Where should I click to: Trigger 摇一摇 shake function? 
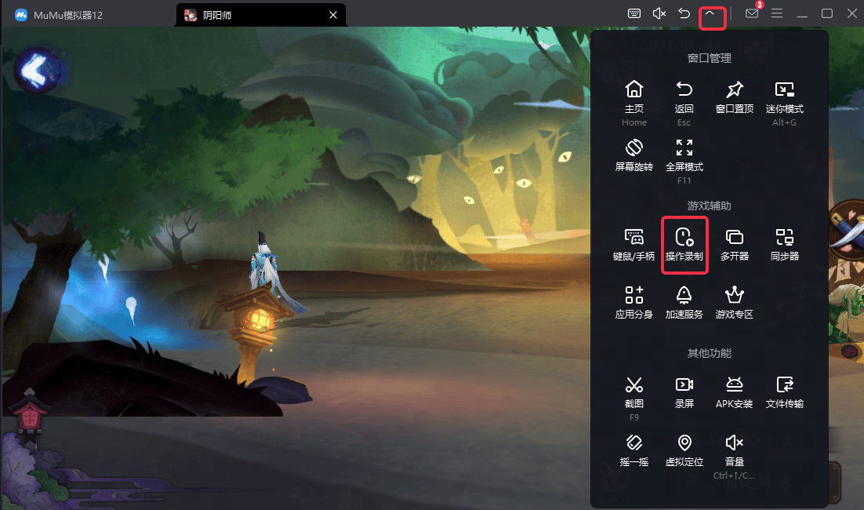pyautogui.click(x=634, y=450)
